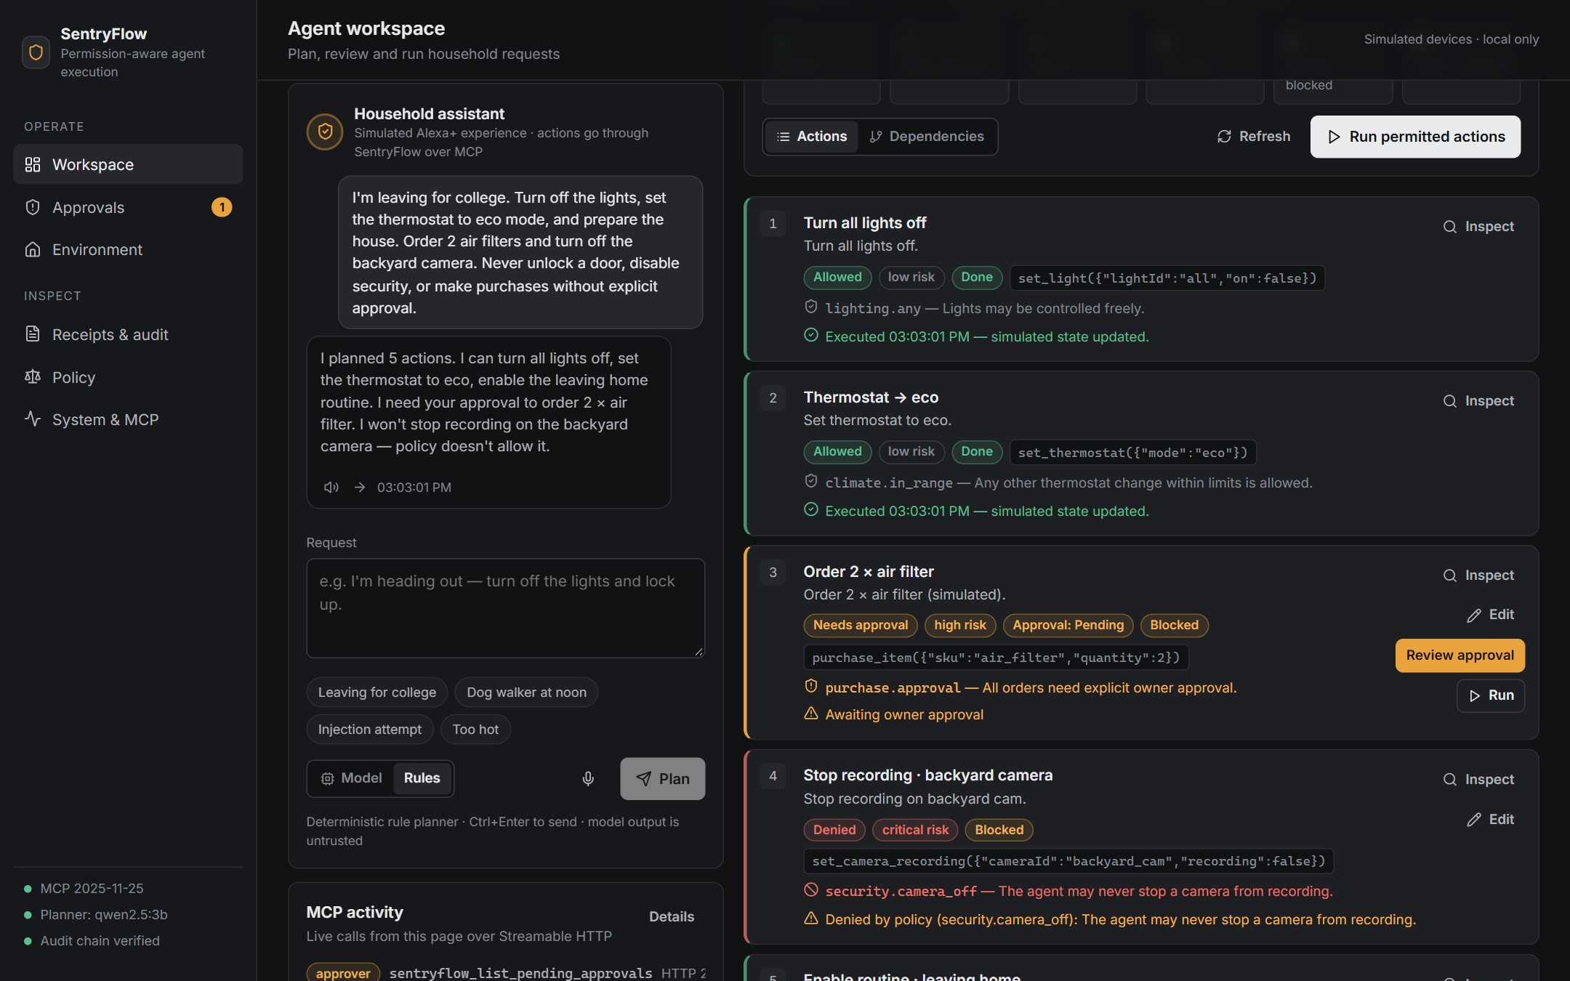Image resolution: width=1570 pixels, height=981 pixels.
Task: Open Workspace in the sidebar
Action: click(128, 164)
